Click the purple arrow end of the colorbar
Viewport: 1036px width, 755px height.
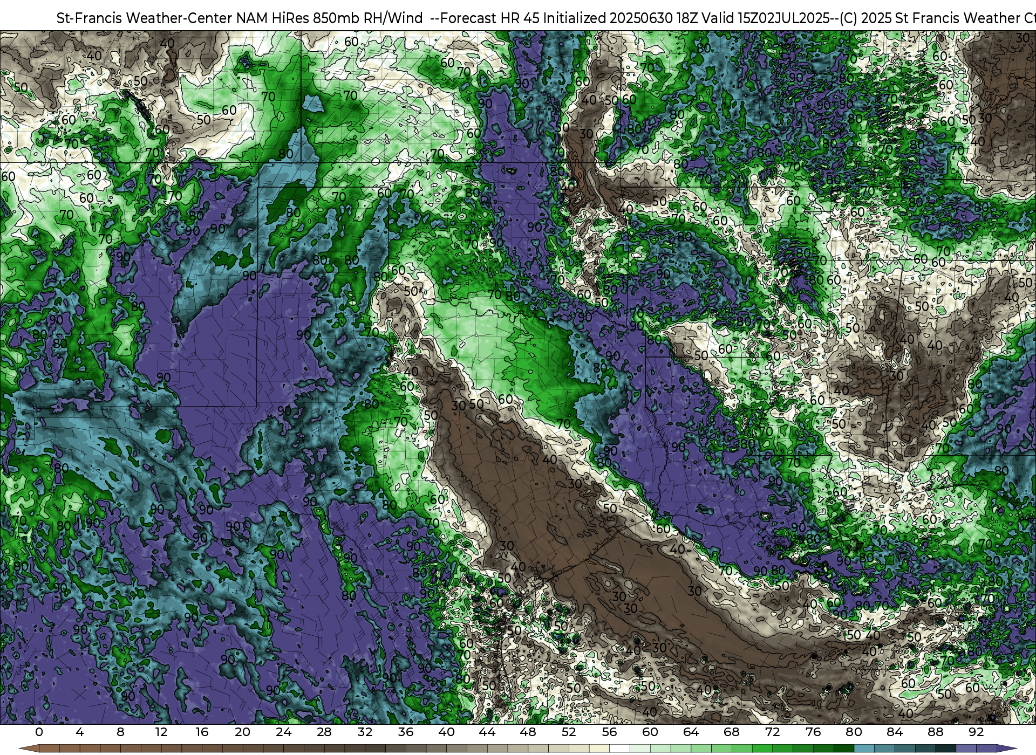tap(1006, 749)
